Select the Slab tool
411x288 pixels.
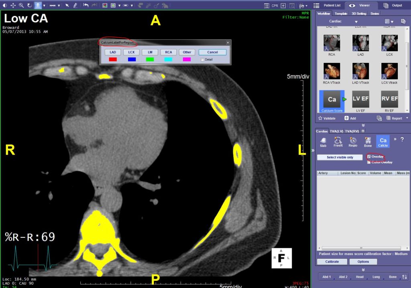(x=323, y=142)
